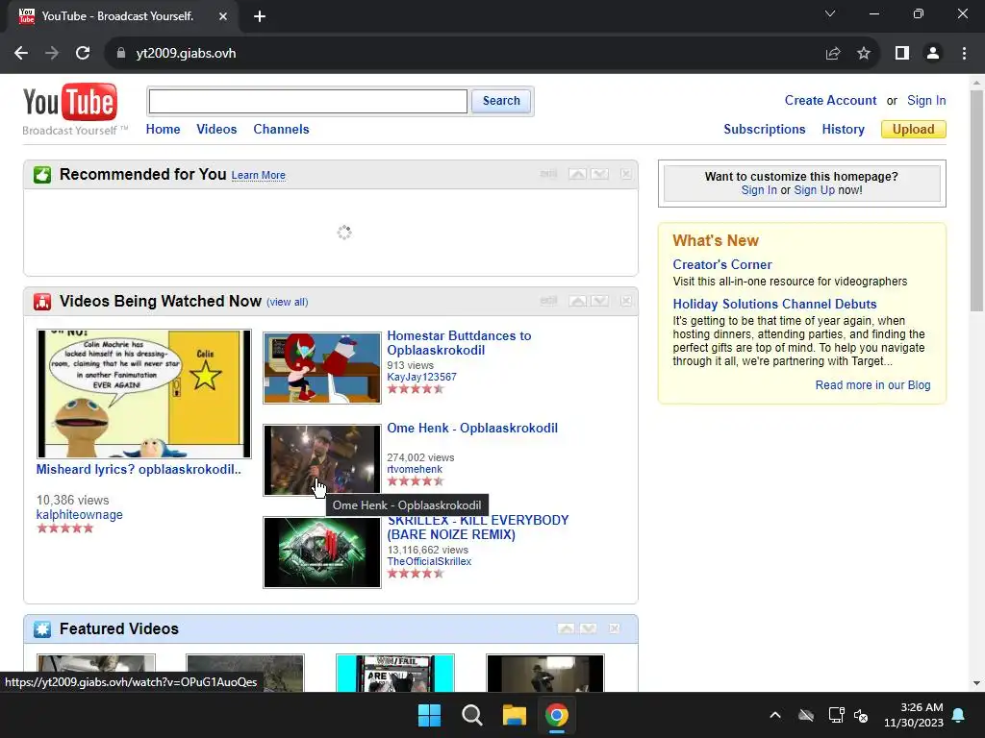Screen dimensions: 985x738
Task: Click the (view all) link
Action: [287, 302]
